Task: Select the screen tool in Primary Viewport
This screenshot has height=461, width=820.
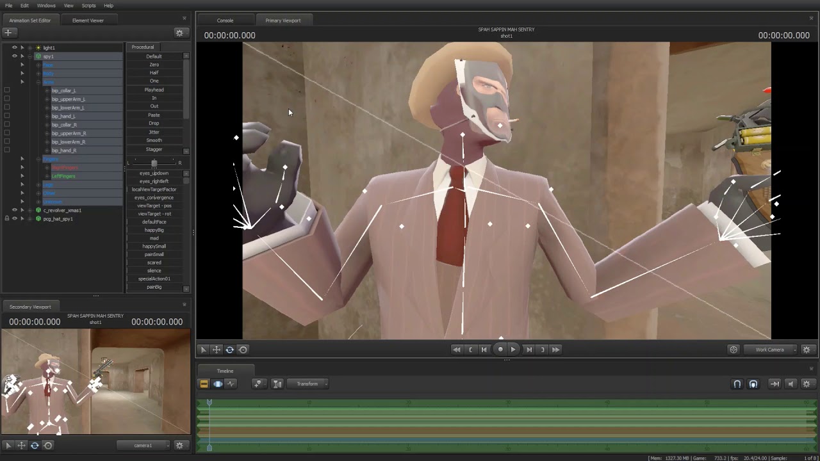Action: pyautogui.click(x=243, y=350)
